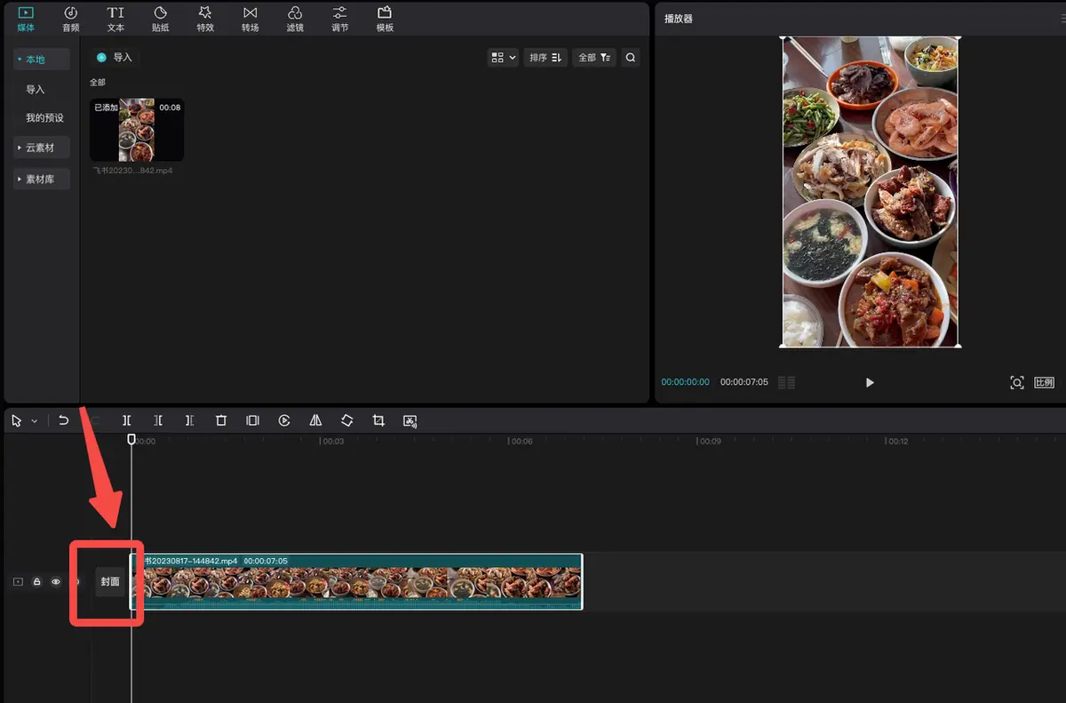The image size is (1066, 703).
Task: Mirror the clip with flip icon
Action: point(315,420)
